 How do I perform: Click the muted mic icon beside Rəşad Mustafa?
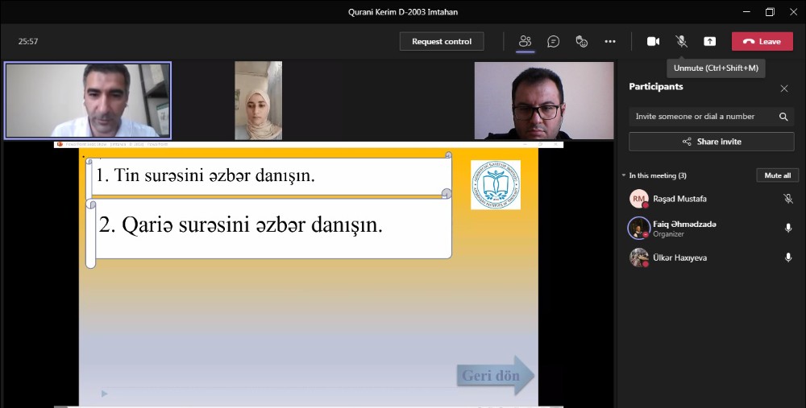[x=788, y=199]
